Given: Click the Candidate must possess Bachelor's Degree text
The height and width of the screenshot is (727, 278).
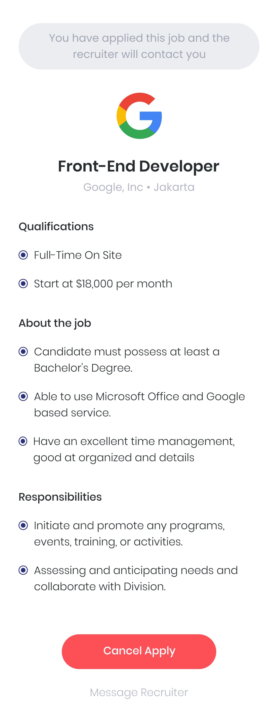Looking at the screenshot, I should (127, 360).
